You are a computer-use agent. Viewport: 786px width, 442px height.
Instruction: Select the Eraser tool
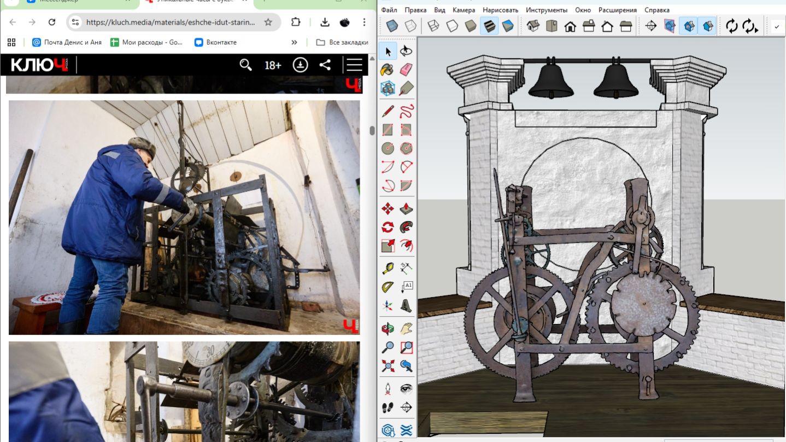(406, 69)
